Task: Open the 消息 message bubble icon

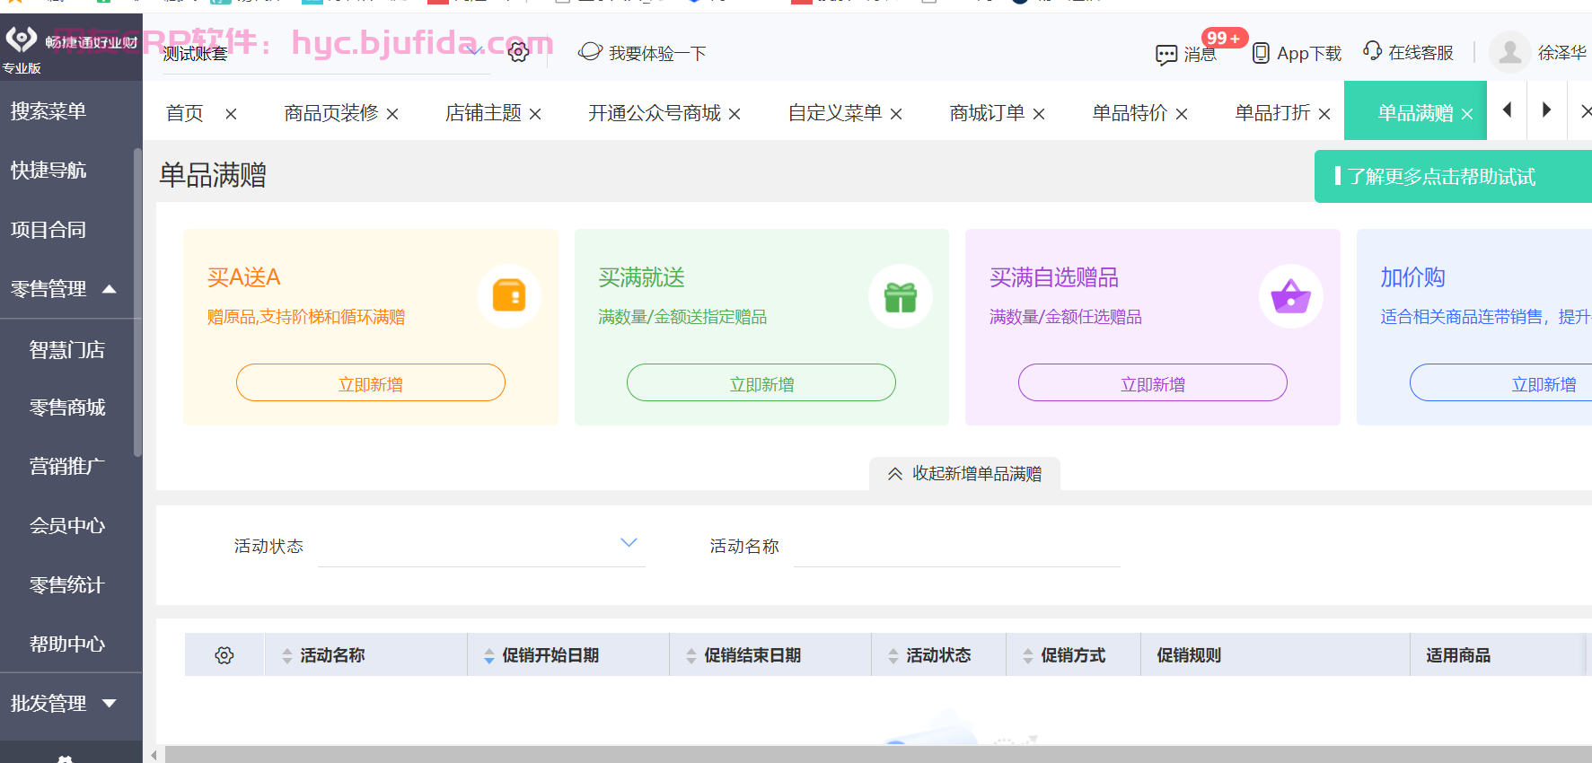Action: point(1166,55)
